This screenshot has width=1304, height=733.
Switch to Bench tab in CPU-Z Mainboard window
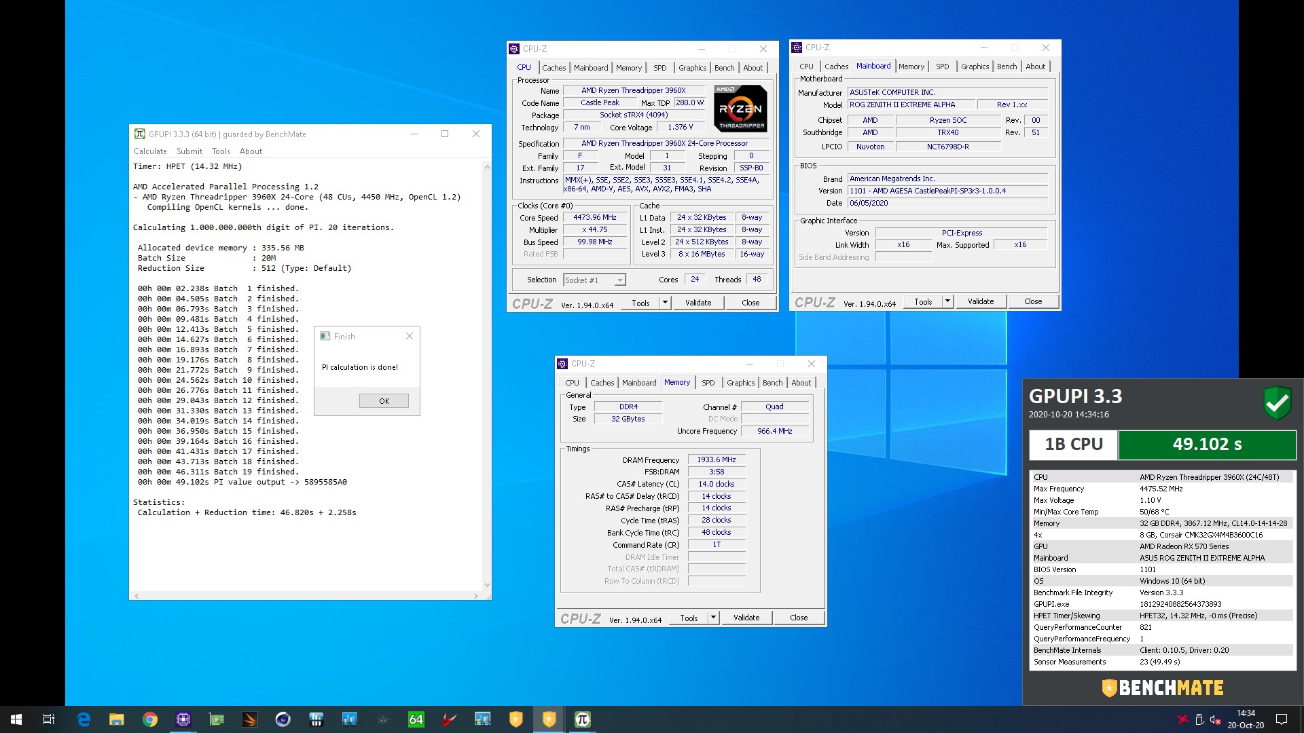click(x=1007, y=67)
